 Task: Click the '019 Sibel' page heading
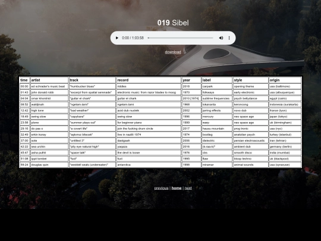[173, 23]
